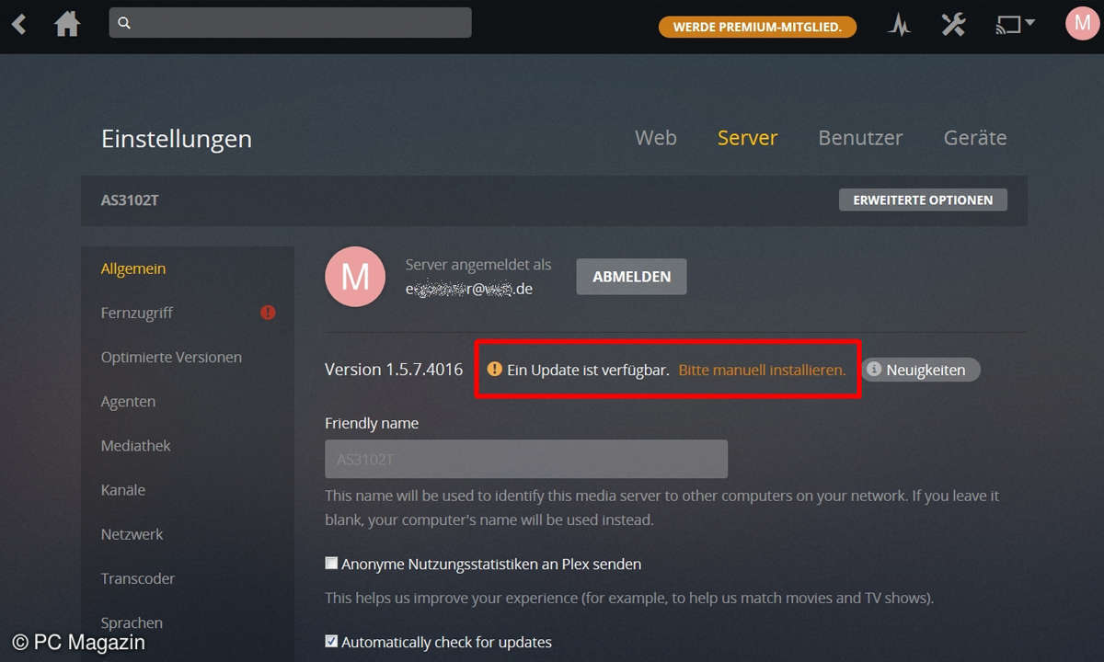The image size is (1104, 662).
Task: Focus the top search field
Action: point(290,23)
